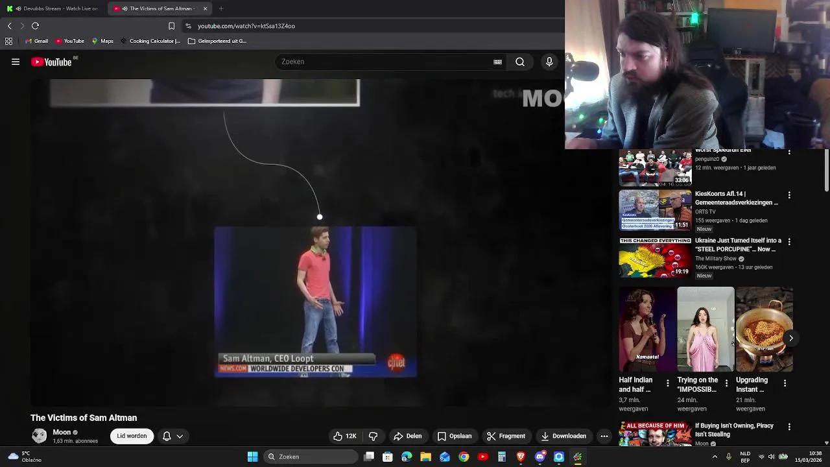Reload the page with the refresh icon
The width and height of the screenshot is (830, 467).
pyautogui.click(x=36, y=26)
